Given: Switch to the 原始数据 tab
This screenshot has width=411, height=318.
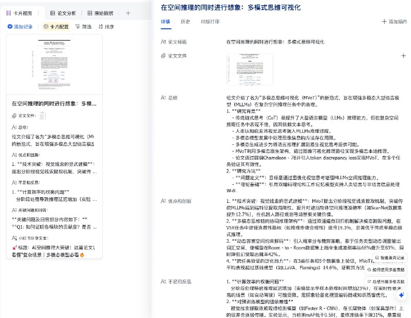Looking at the screenshot, I should [x=100, y=13].
